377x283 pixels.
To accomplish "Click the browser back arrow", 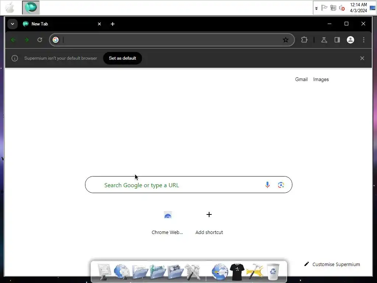I will [x=13, y=40].
